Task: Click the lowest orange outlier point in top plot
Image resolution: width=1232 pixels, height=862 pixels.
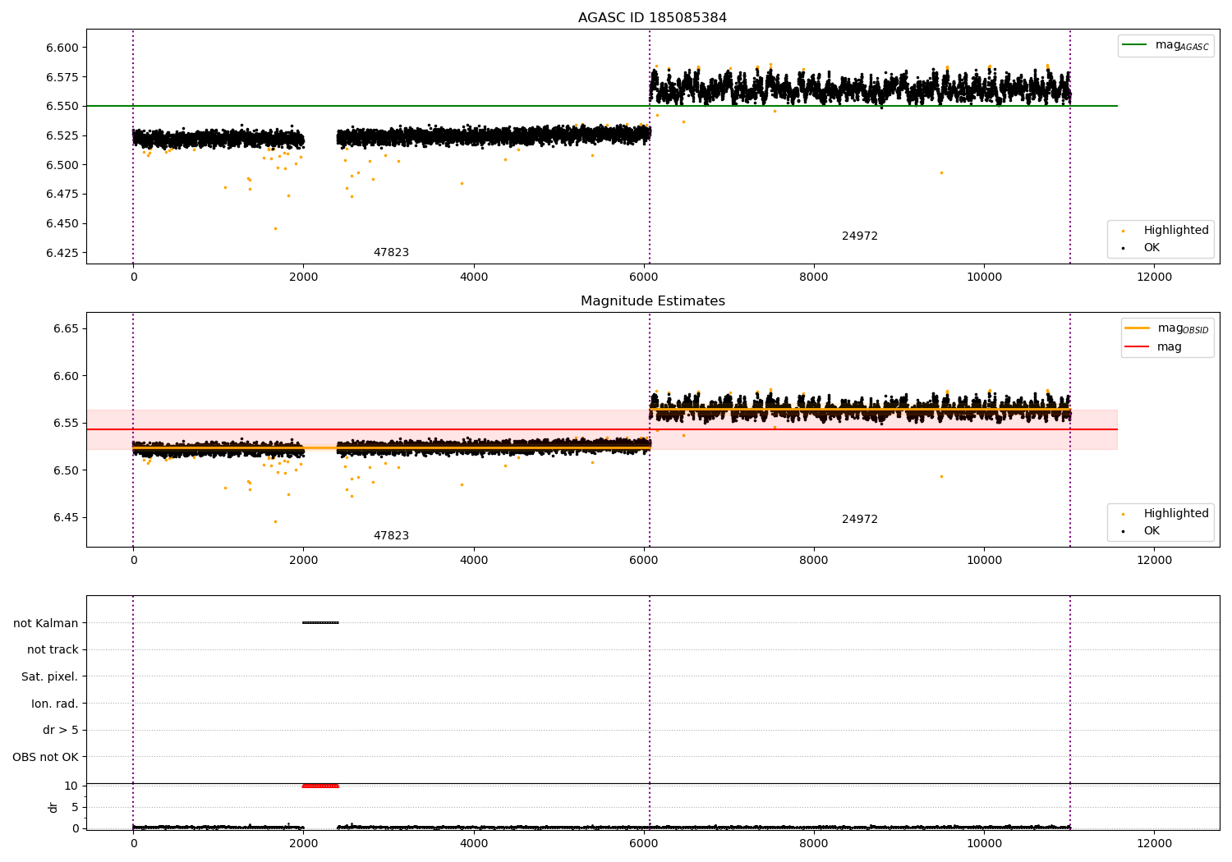Action: click(275, 228)
